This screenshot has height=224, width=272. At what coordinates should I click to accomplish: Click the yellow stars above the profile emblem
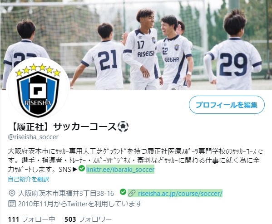(x=38, y=70)
